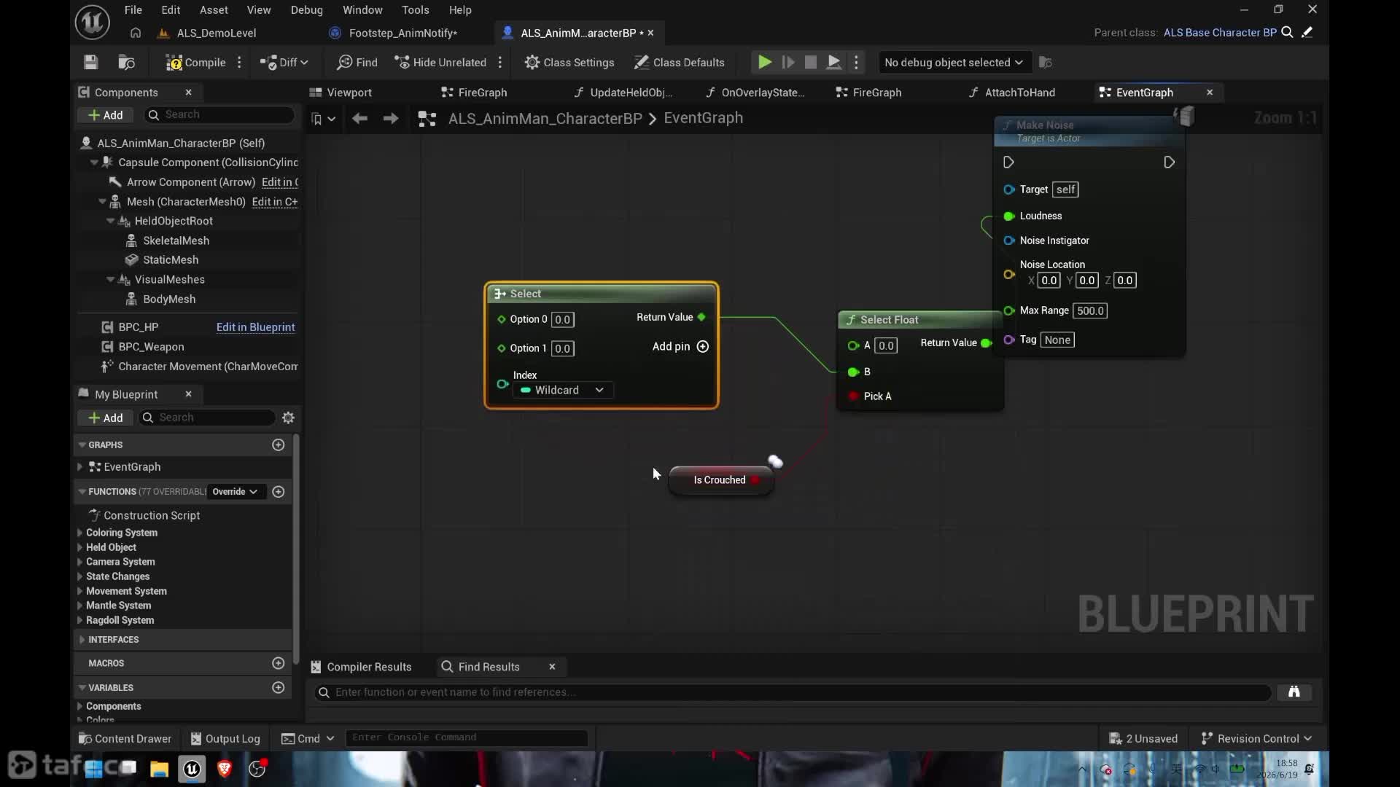Switch to the ALS_DemoLevel tab
The image size is (1400, 787).
(217, 33)
